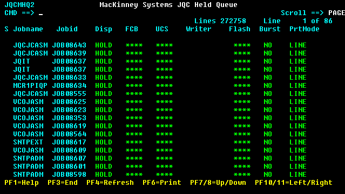Image resolution: width=345 pixels, height=194 pixels.
Task: Click the Writer column header
Action: click(199, 29)
